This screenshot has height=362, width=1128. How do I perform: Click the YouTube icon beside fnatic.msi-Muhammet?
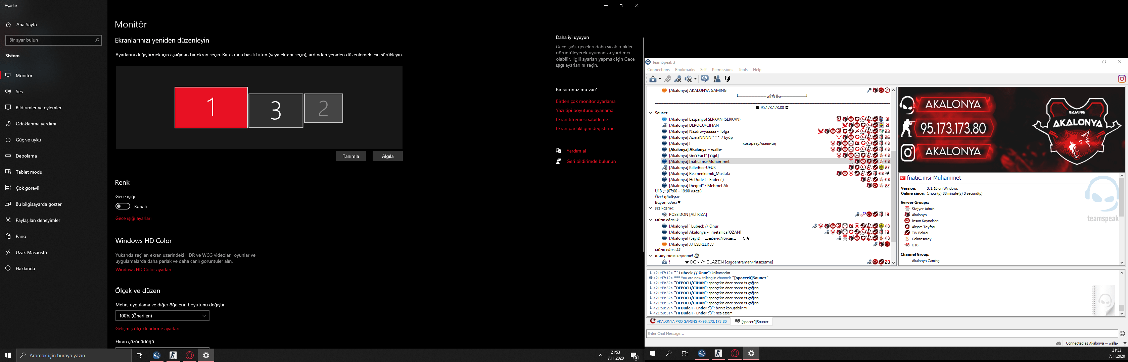click(902, 178)
